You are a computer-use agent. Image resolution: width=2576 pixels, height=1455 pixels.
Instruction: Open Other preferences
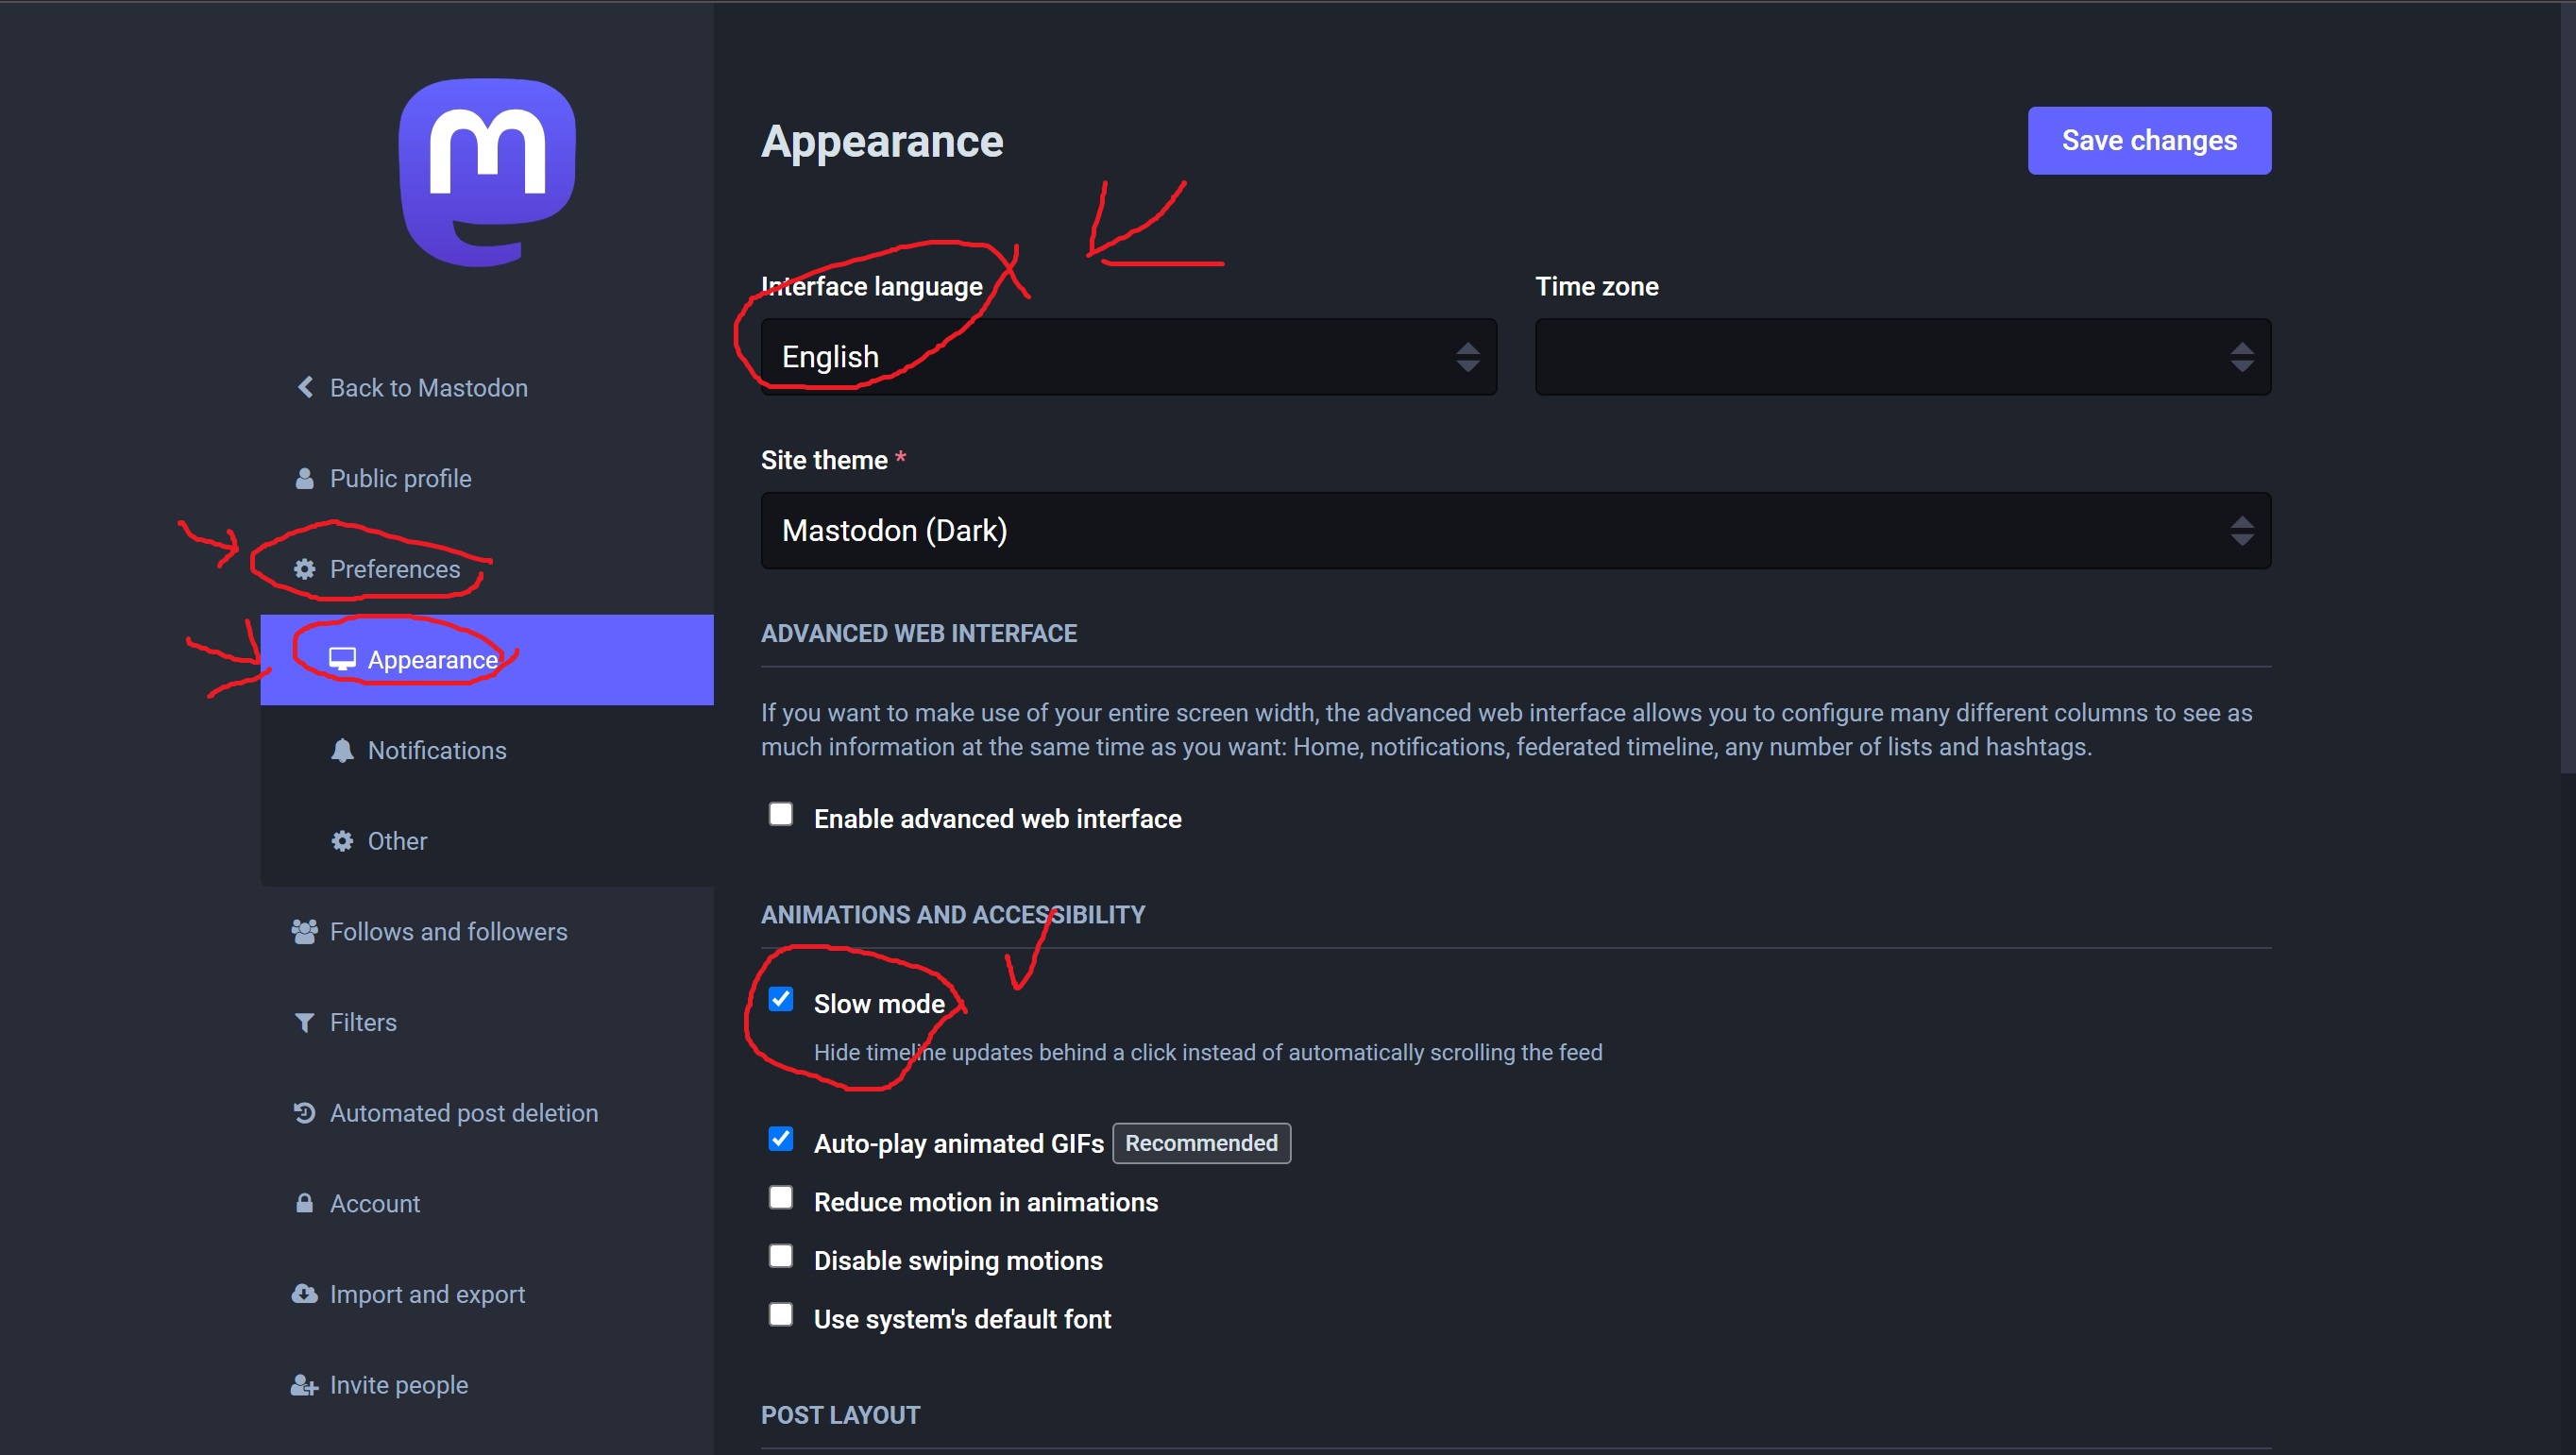click(487, 841)
